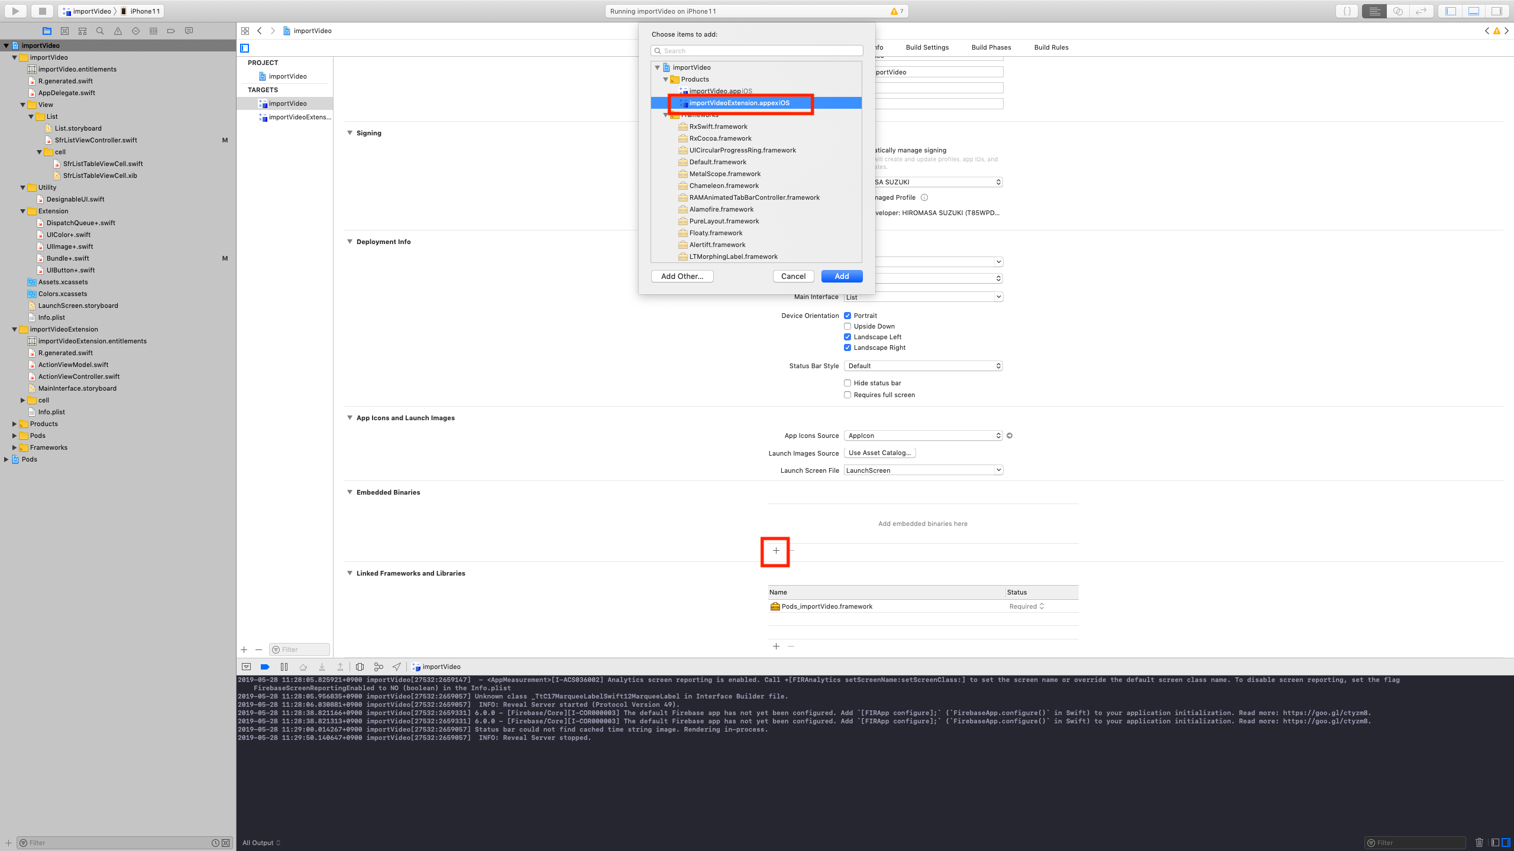
Task: Simulate location with the location icon
Action: click(396, 667)
